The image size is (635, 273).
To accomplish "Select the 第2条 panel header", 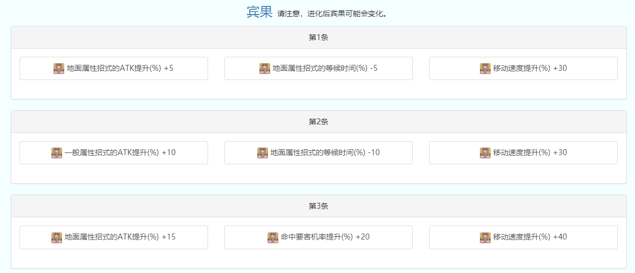I will 318,122.
